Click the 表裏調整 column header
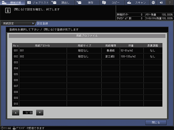Screen dimensions: 174x130 tap(153, 46)
